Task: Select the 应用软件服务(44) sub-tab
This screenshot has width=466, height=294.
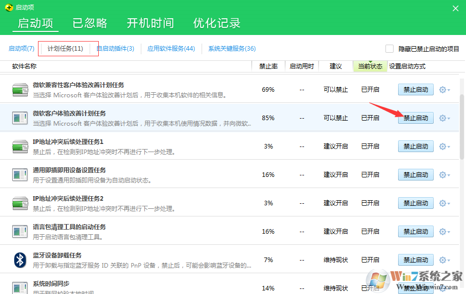Action: [171, 49]
